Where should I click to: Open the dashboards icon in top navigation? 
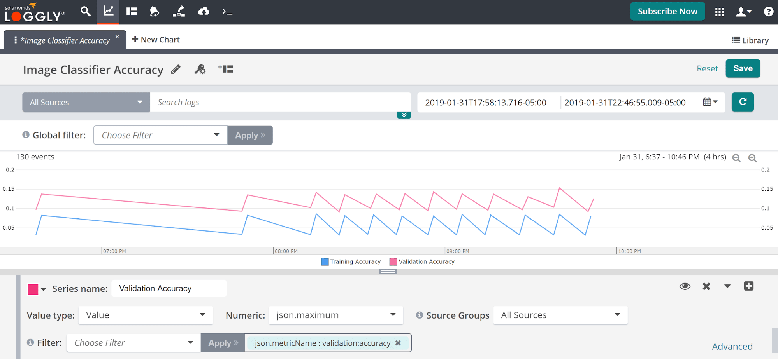coord(132,12)
